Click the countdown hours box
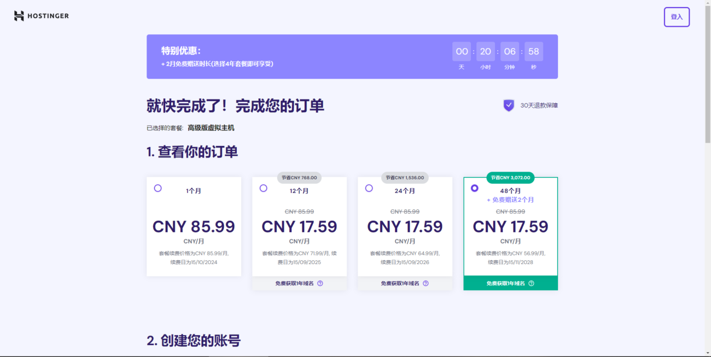 485,51
